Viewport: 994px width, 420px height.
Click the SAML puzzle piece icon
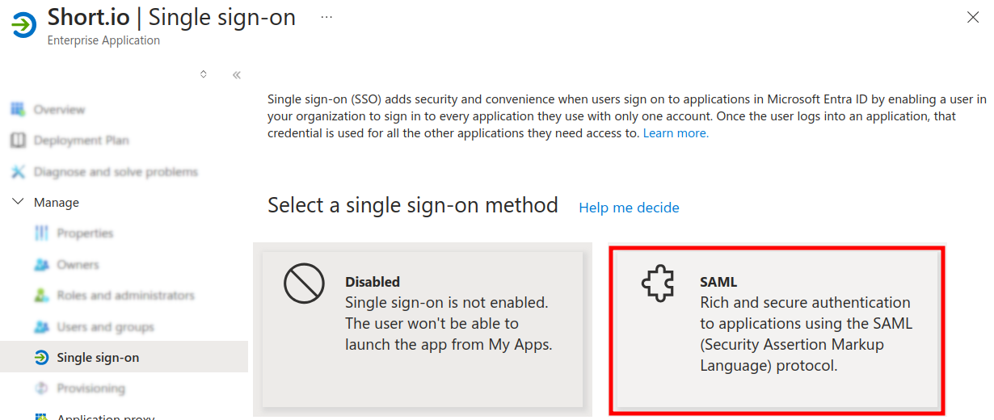pos(657,284)
